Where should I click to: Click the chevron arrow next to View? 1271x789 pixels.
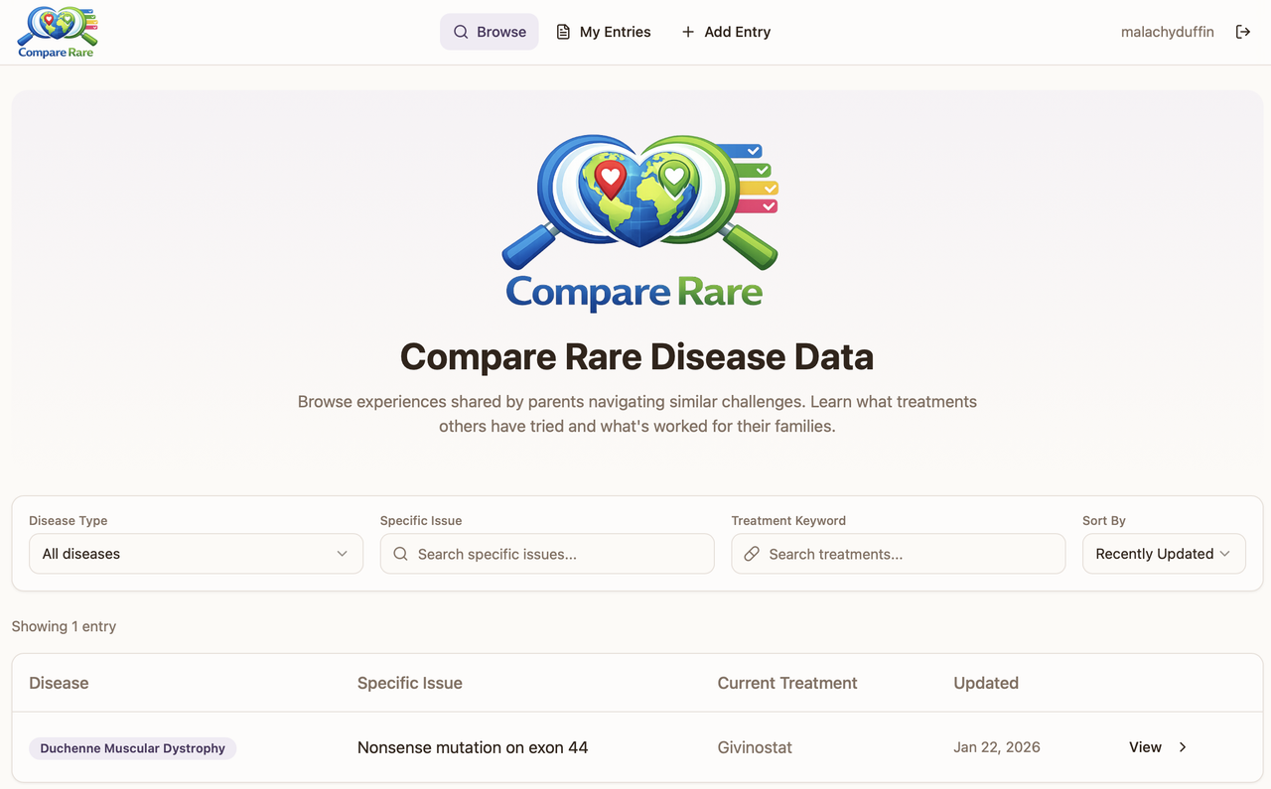(x=1183, y=747)
